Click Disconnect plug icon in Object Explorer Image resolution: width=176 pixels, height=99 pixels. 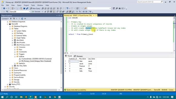pos(14,19)
